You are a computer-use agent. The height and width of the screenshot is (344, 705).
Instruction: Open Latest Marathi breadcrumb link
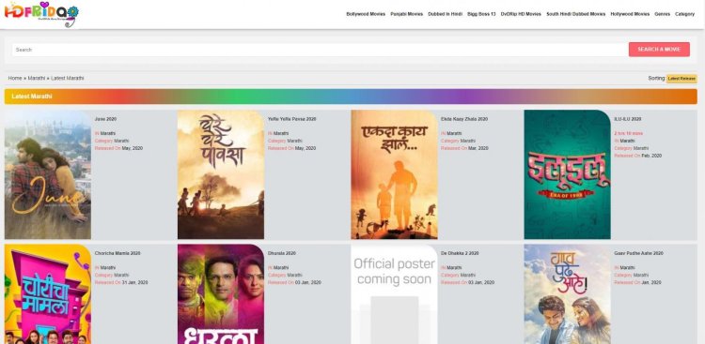point(68,78)
